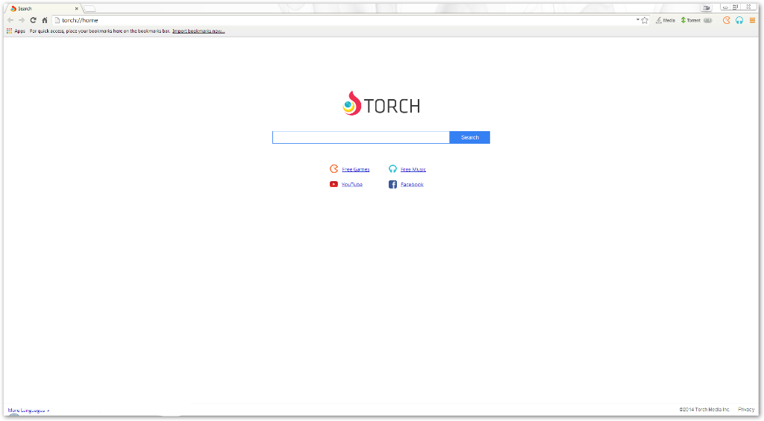This screenshot has width=764, height=421.
Task: Open the home page icon
Action: click(x=44, y=20)
